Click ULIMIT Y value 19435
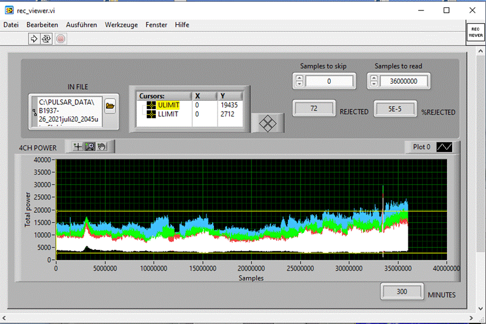Screen dimensions: 486x324 229,105
